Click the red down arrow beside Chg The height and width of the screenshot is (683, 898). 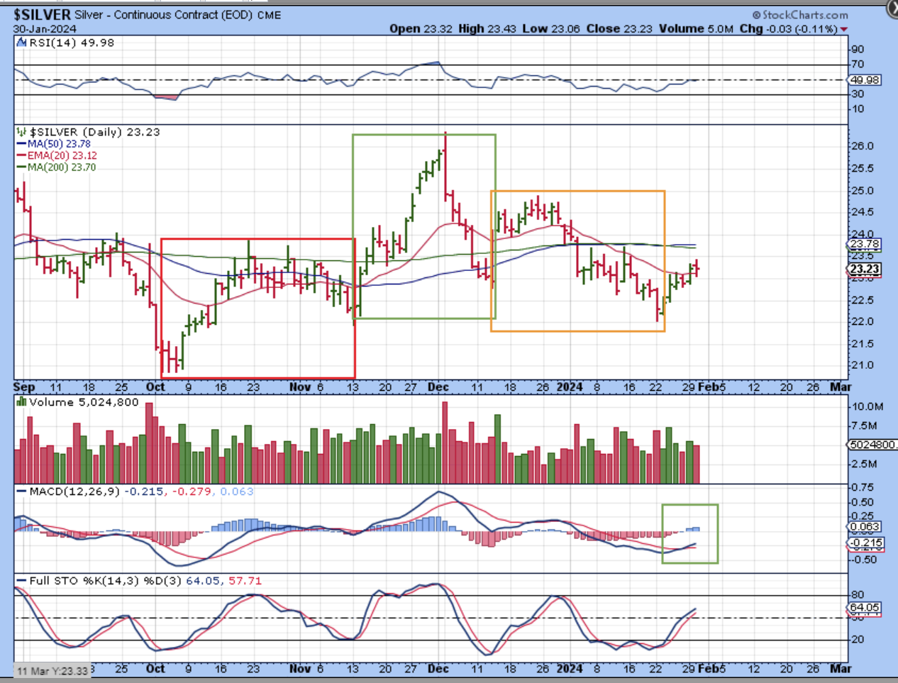click(x=843, y=30)
